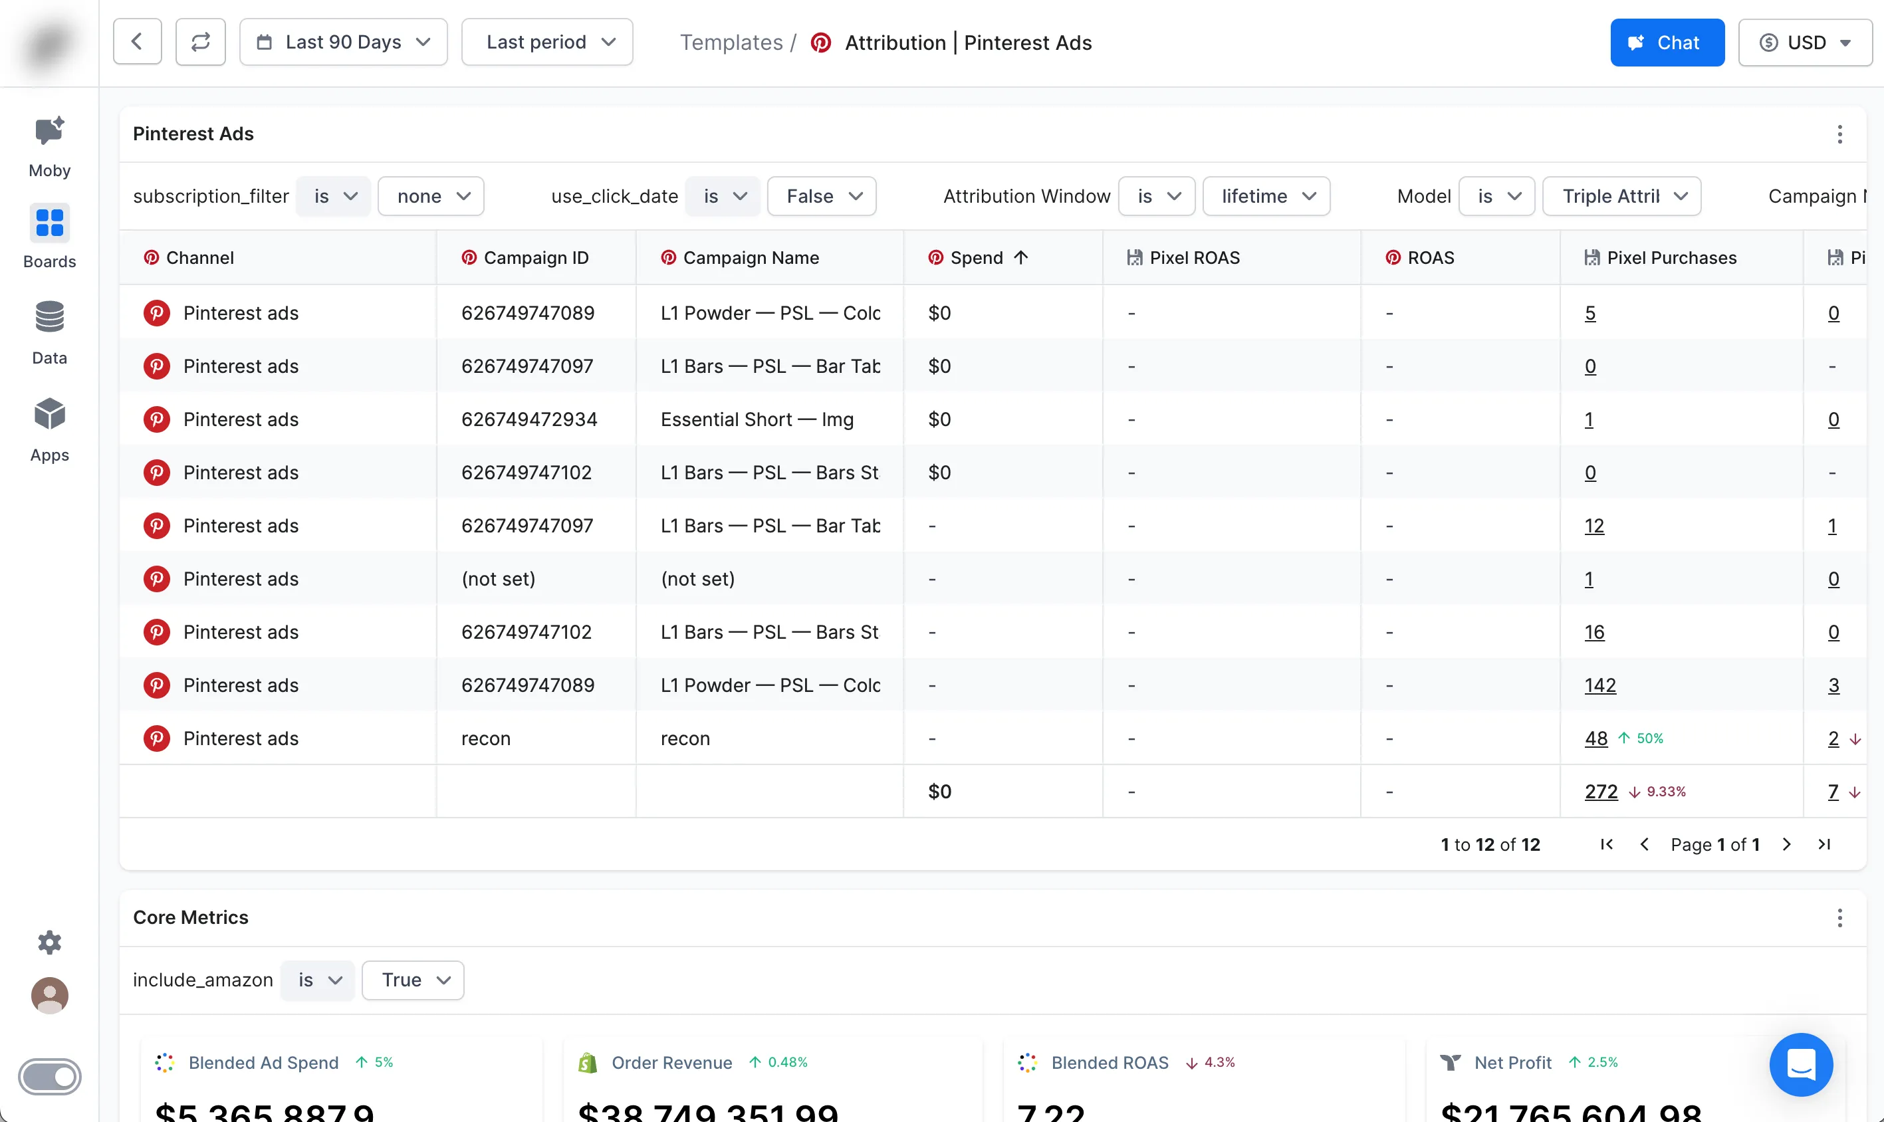
Task: Open the Attribution Window lifetime dropdown
Action: pyautogui.click(x=1266, y=197)
